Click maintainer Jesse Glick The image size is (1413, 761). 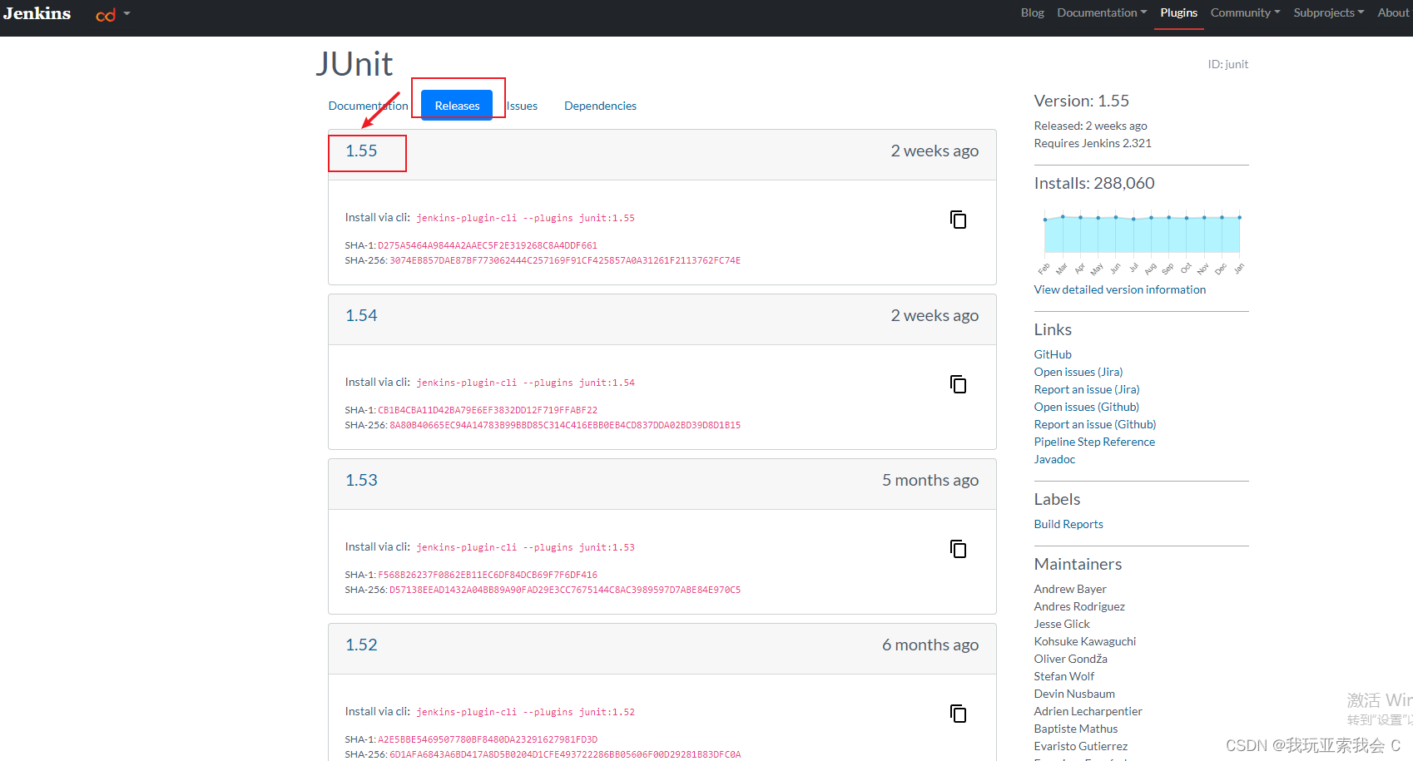(x=1062, y=624)
